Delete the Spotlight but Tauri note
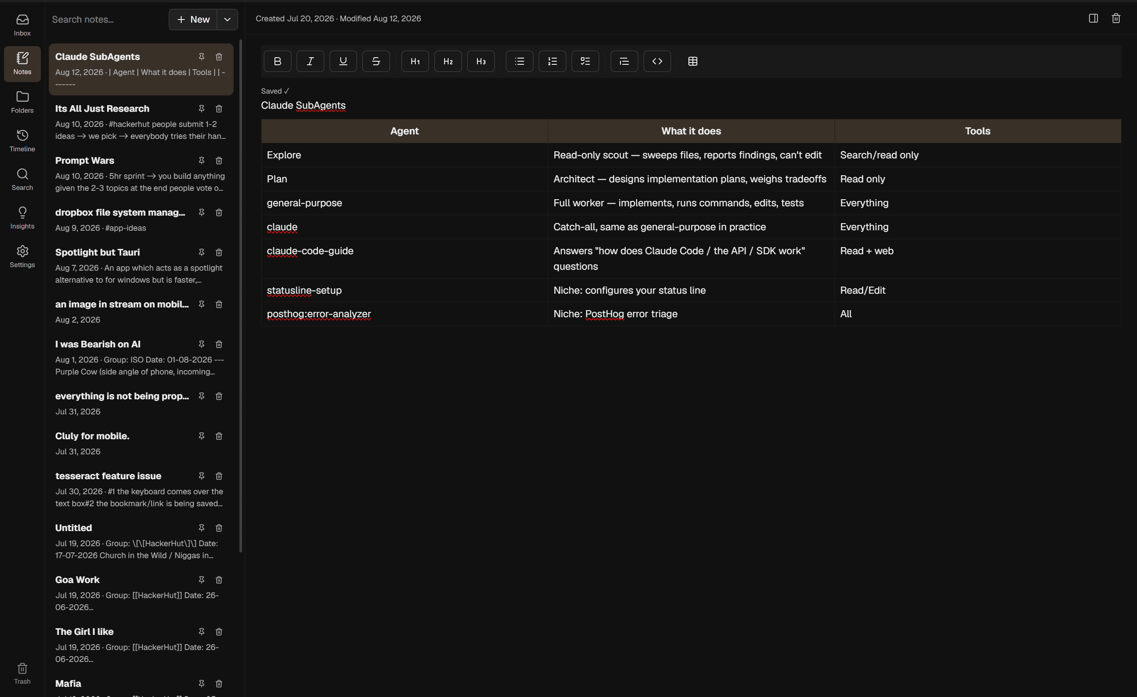 [219, 252]
